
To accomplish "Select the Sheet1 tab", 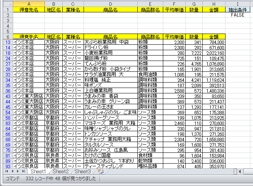I will (39, 171).
